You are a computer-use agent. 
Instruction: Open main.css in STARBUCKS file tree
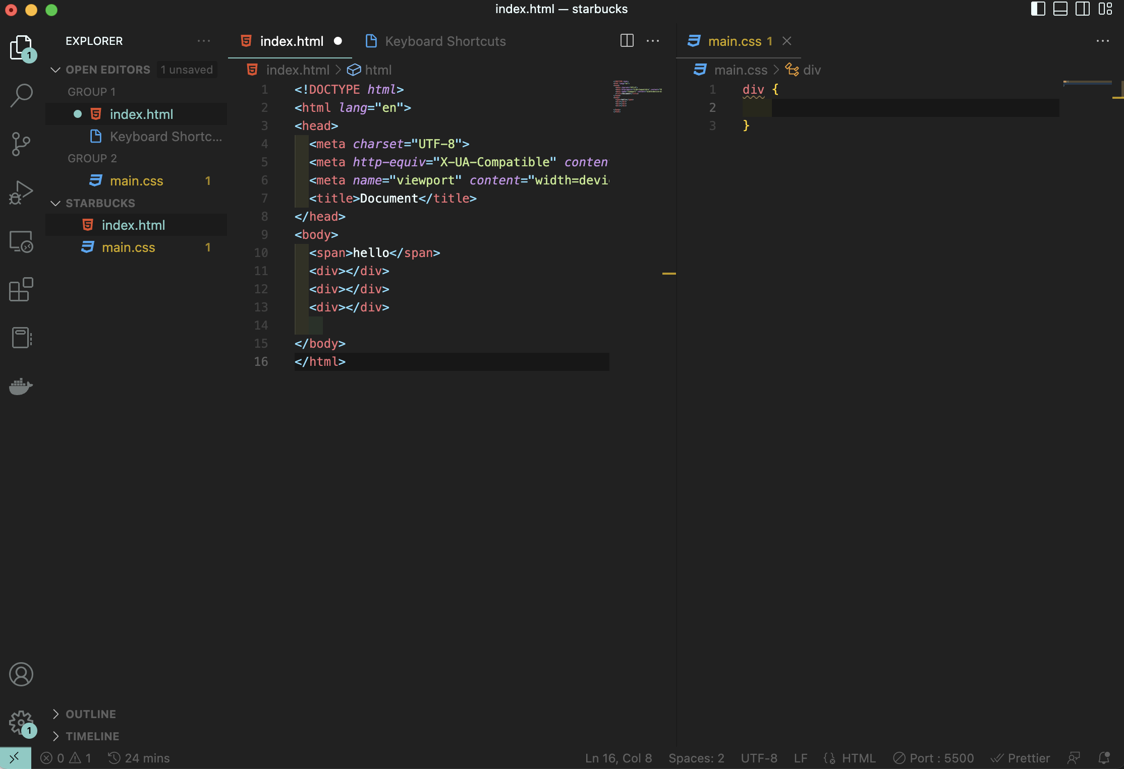(x=128, y=247)
